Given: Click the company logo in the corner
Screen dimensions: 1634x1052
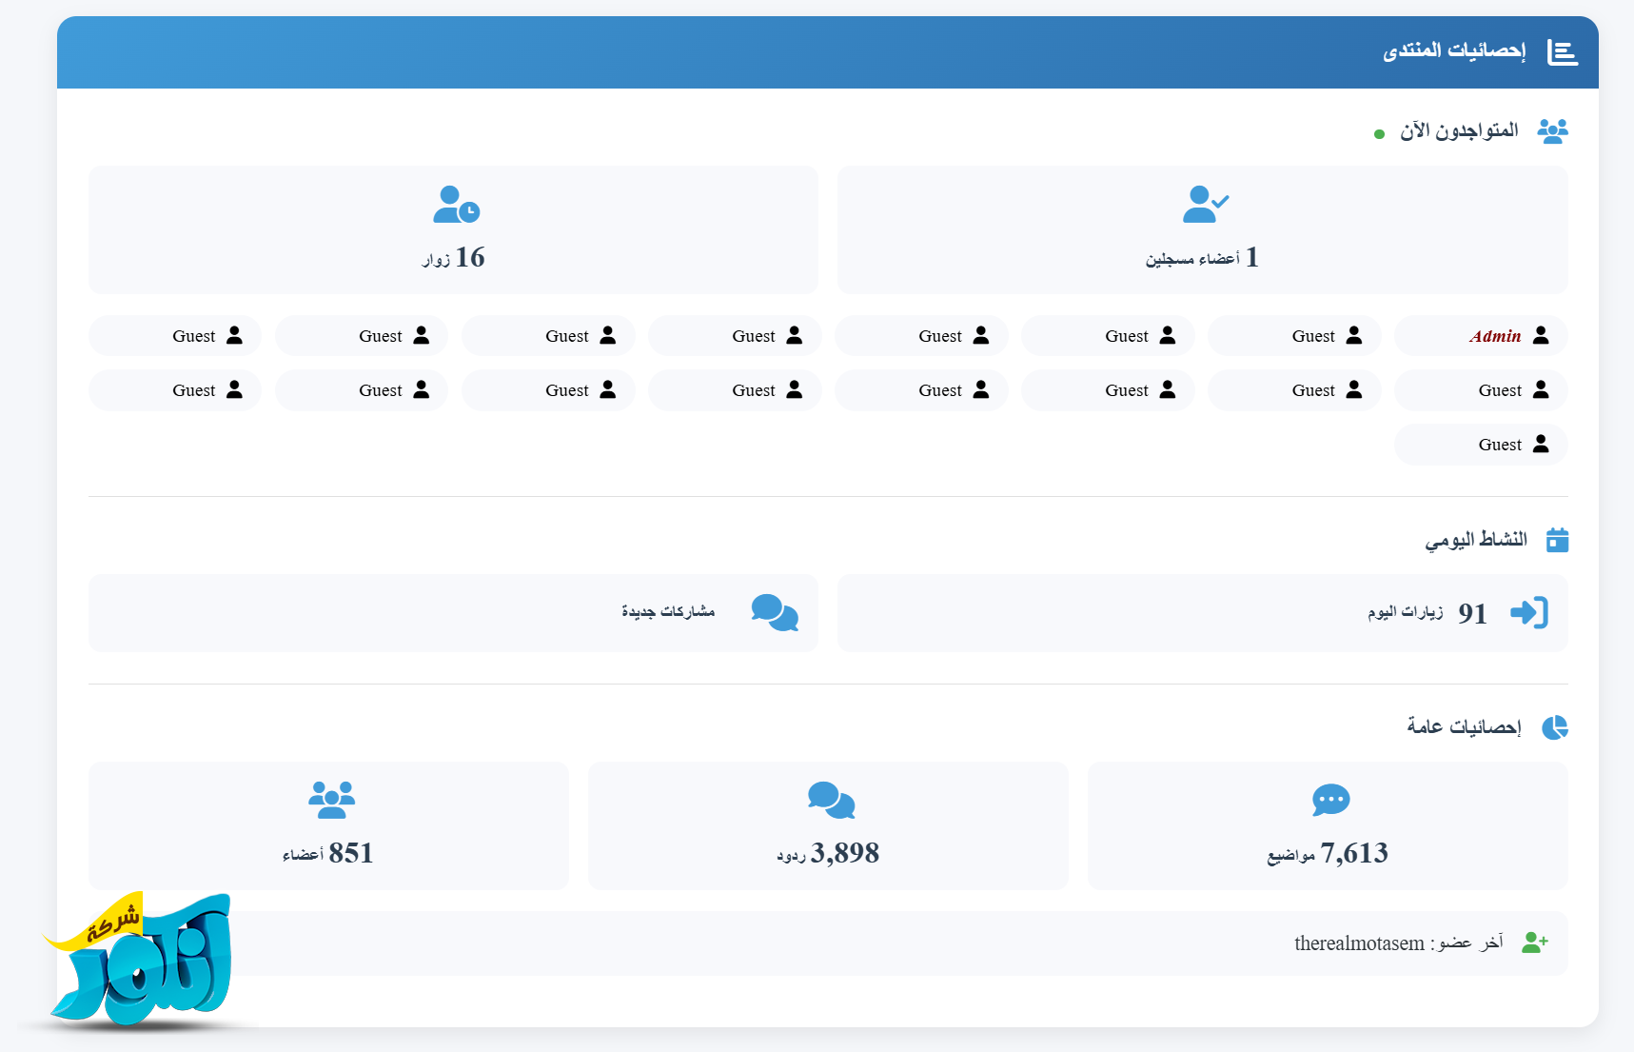Looking at the screenshot, I should pos(141,963).
